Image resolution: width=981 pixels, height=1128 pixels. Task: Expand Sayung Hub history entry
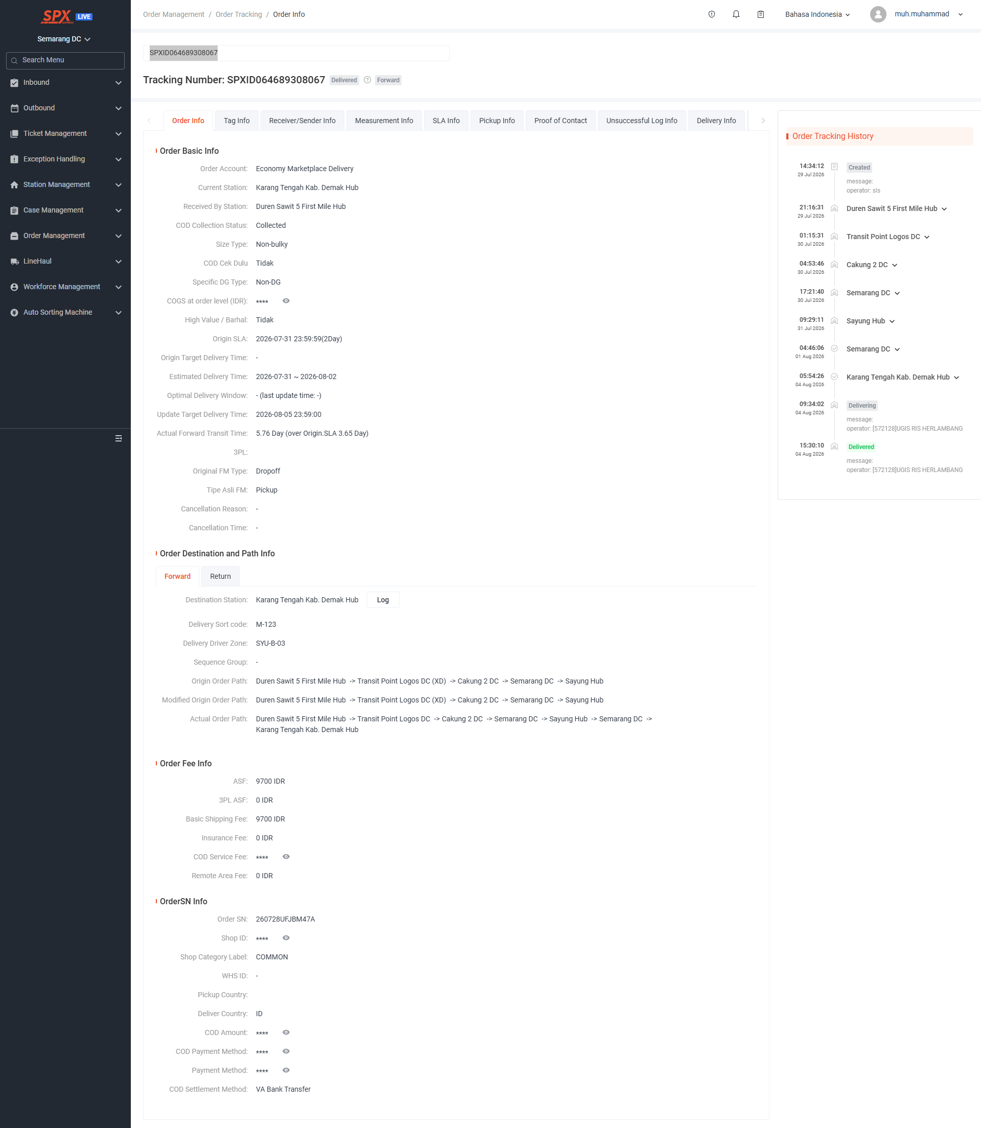coord(891,321)
